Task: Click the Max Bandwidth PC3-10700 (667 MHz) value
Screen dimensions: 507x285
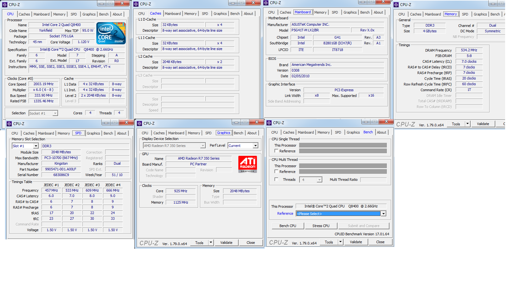Action: coord(61,158)
